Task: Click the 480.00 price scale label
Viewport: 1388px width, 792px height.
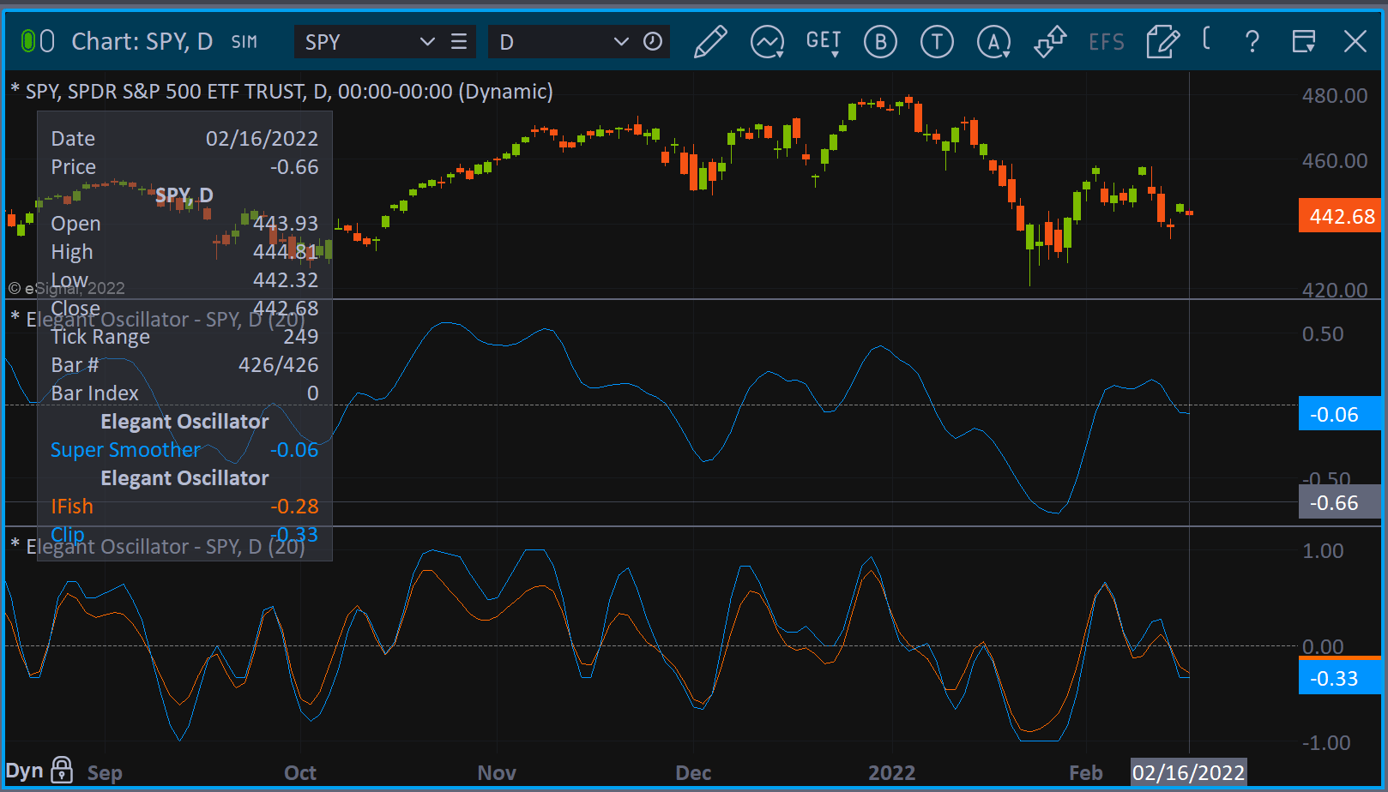Action: pos(1335,95)
